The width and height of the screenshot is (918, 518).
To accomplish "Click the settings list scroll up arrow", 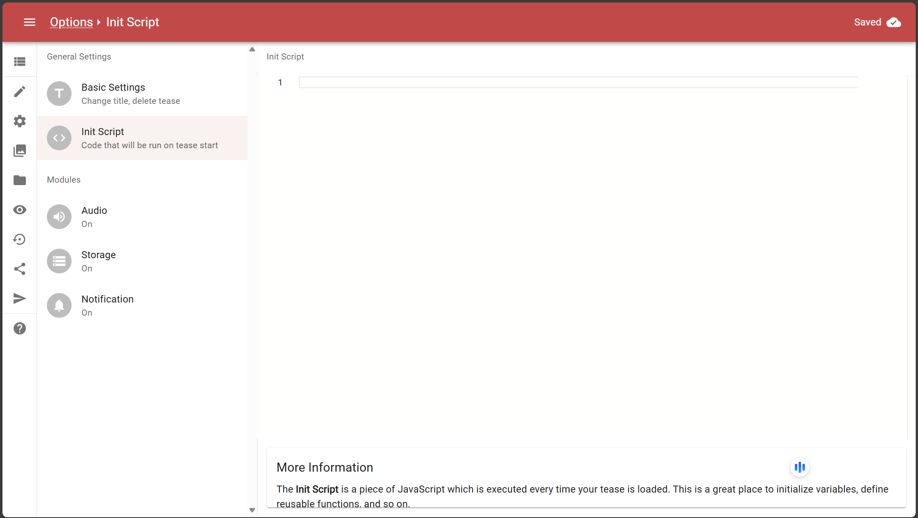I will (x=252, y=50).
